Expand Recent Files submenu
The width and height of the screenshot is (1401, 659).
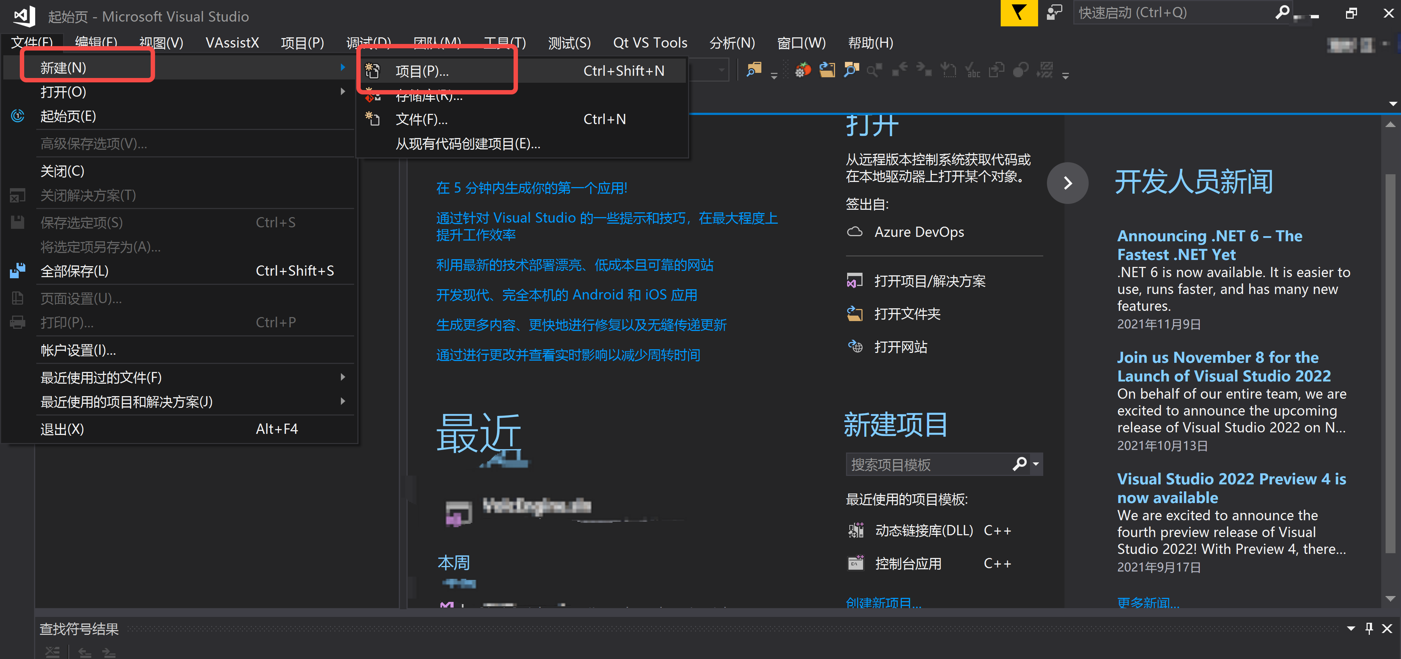(343, 376)
